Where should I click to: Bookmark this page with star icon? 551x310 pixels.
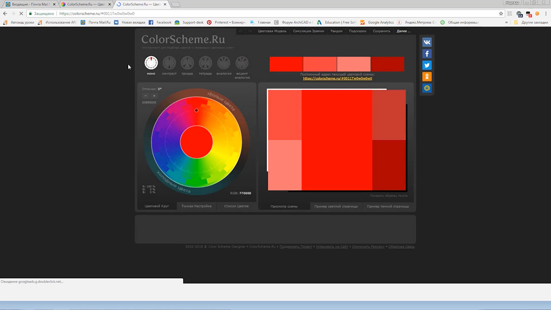pyautogui.click(x=501, y=14)
